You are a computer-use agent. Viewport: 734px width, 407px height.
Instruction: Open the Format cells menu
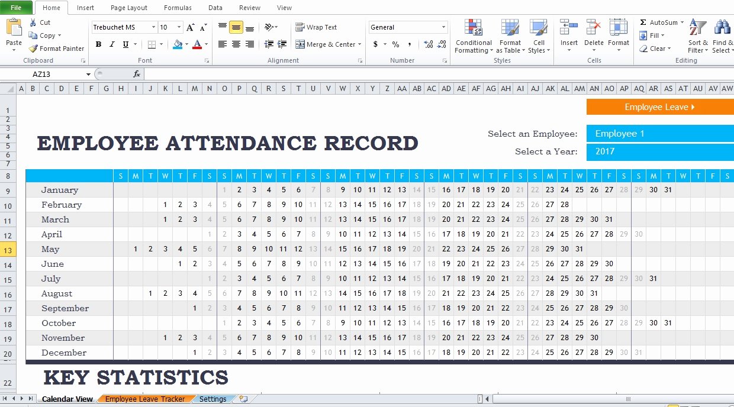tap(619, 36)
